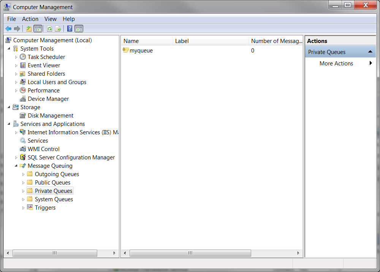The width and height of the screenshot is (380, 272).
Task: Click the Export List toolbar icon
Action: click(x=58, y=29)
